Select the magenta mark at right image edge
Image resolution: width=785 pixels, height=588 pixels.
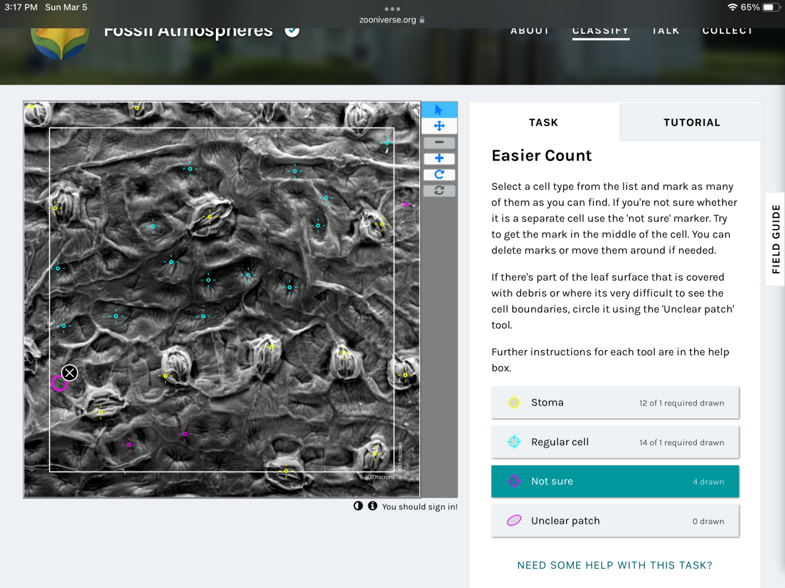tap(405, 204)
